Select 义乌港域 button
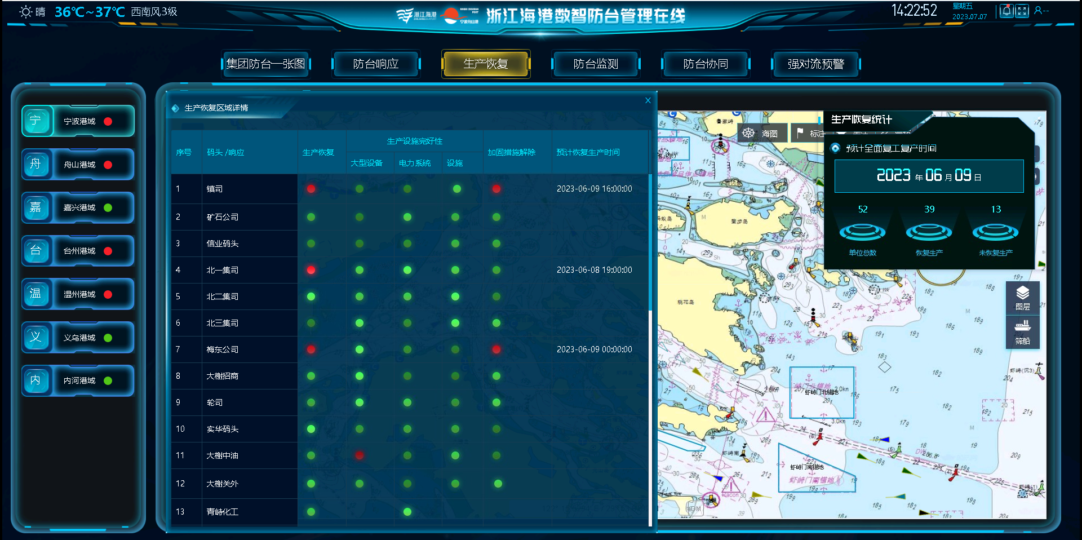Image resolution: width=1082 pixels, height=540 pixels. [78, 337]
